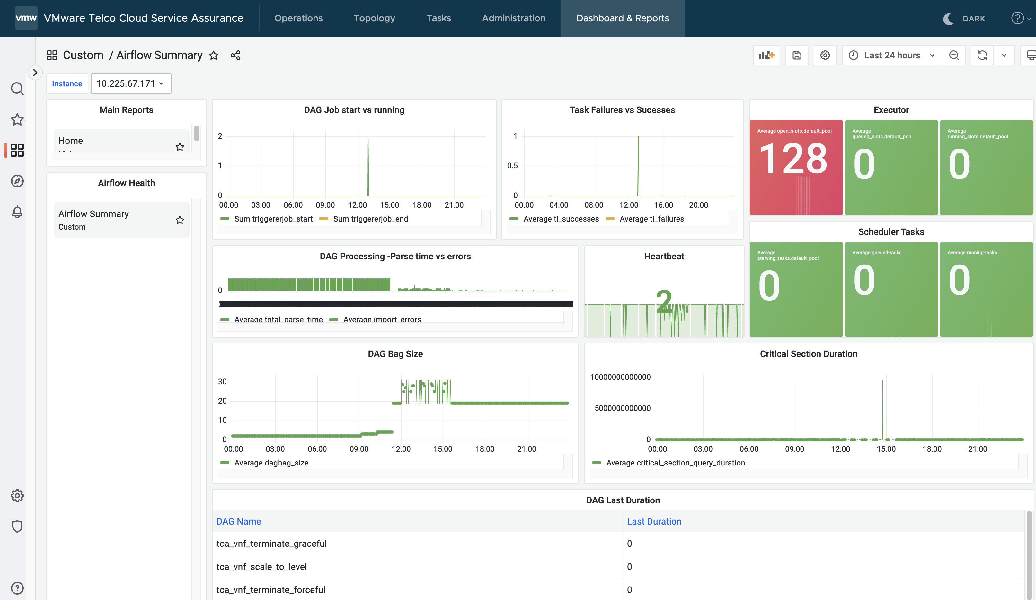
Task: Mark Airflow Summary dashboard as favorite
Action: (213, 56)
